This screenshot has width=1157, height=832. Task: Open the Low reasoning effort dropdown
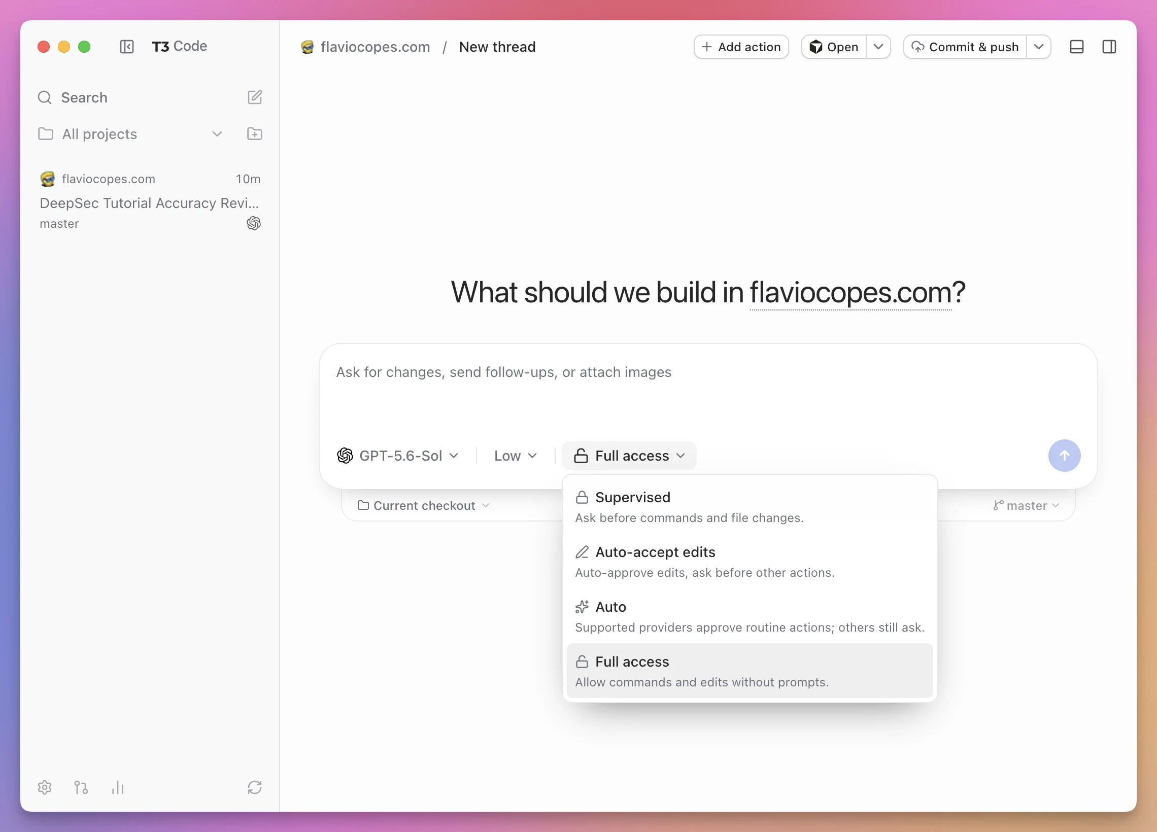[x=516, y=456]
